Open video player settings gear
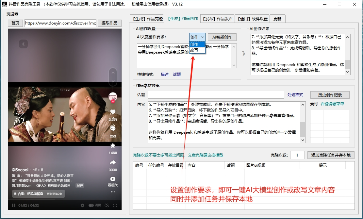This screenshot has width=363, height=219. click(x=82, y=205)
